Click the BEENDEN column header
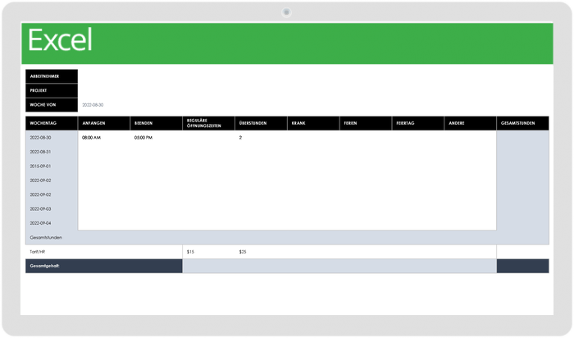 pyautogui.click(x=157, y=123)
